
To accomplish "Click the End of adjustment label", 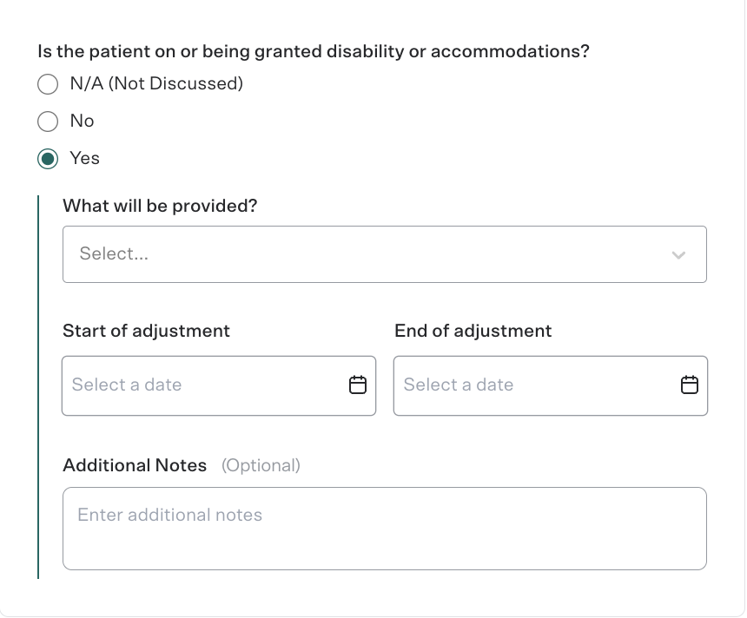I will [473, 331].
